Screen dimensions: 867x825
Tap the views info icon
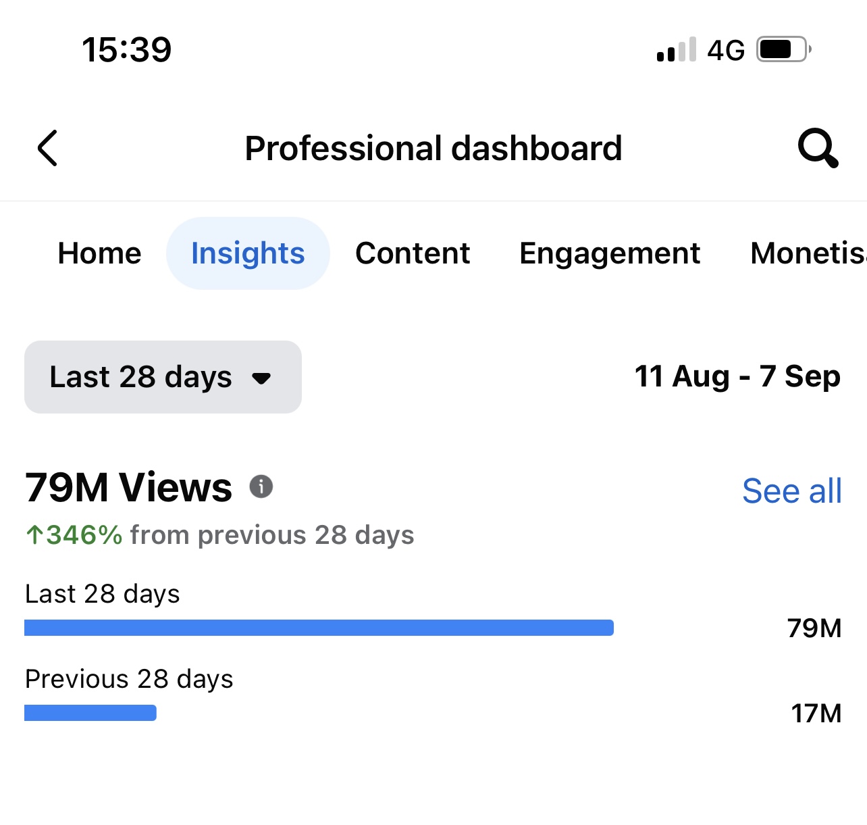(261, 486)
